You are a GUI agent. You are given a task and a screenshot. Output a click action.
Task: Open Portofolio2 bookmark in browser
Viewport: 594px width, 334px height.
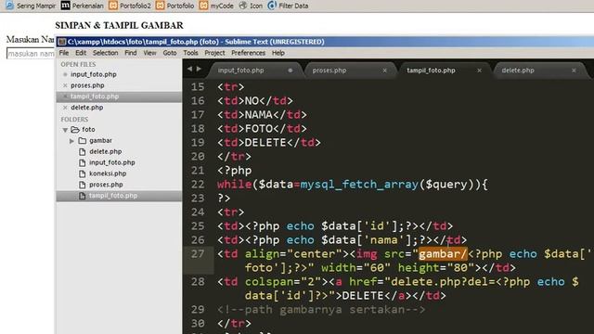click(130, 6)
